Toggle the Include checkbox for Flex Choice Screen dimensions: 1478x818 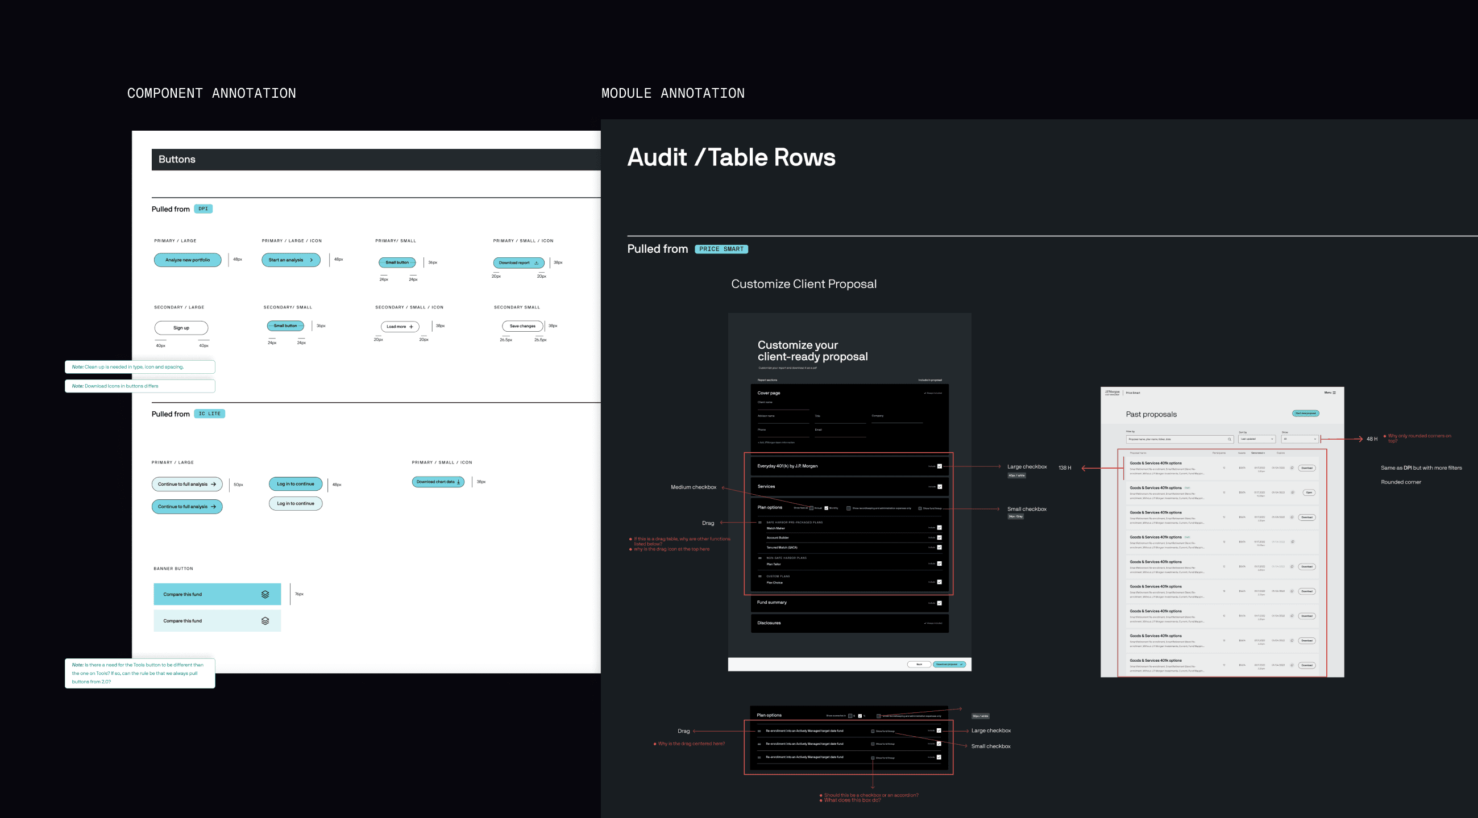point(939,582)
